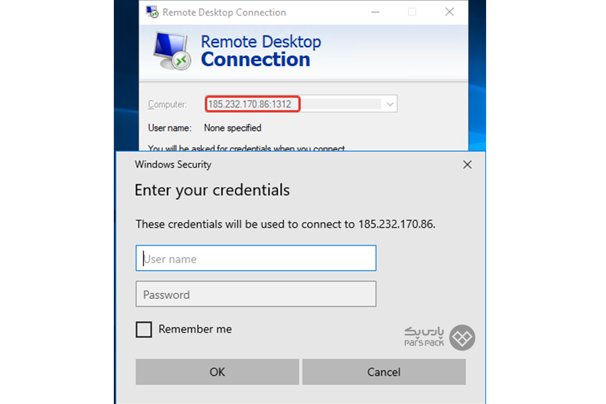Minimize the Remote Desktop Connection window
This screenshot has width=606, height=404.
tap(375, 12)
